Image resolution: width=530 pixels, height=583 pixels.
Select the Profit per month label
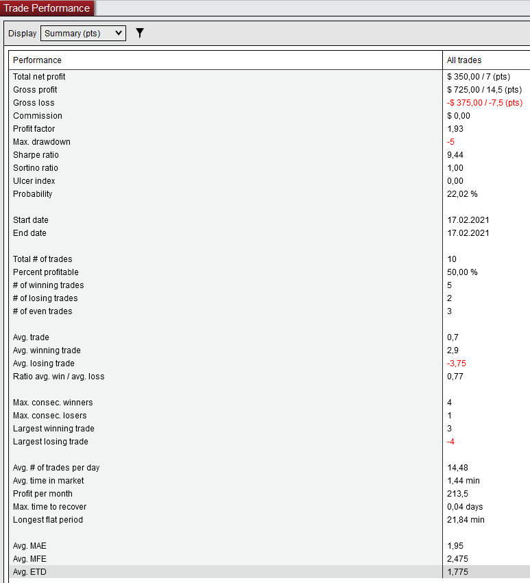pos(43,493)
